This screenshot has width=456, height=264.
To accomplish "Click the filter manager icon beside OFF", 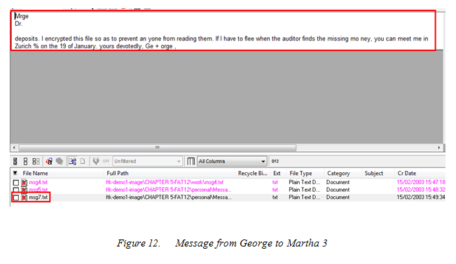I will 96,161.
